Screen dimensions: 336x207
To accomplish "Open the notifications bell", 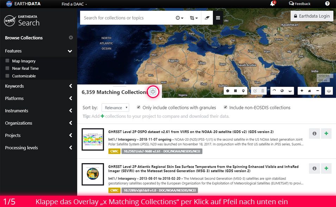I will 273,4.
